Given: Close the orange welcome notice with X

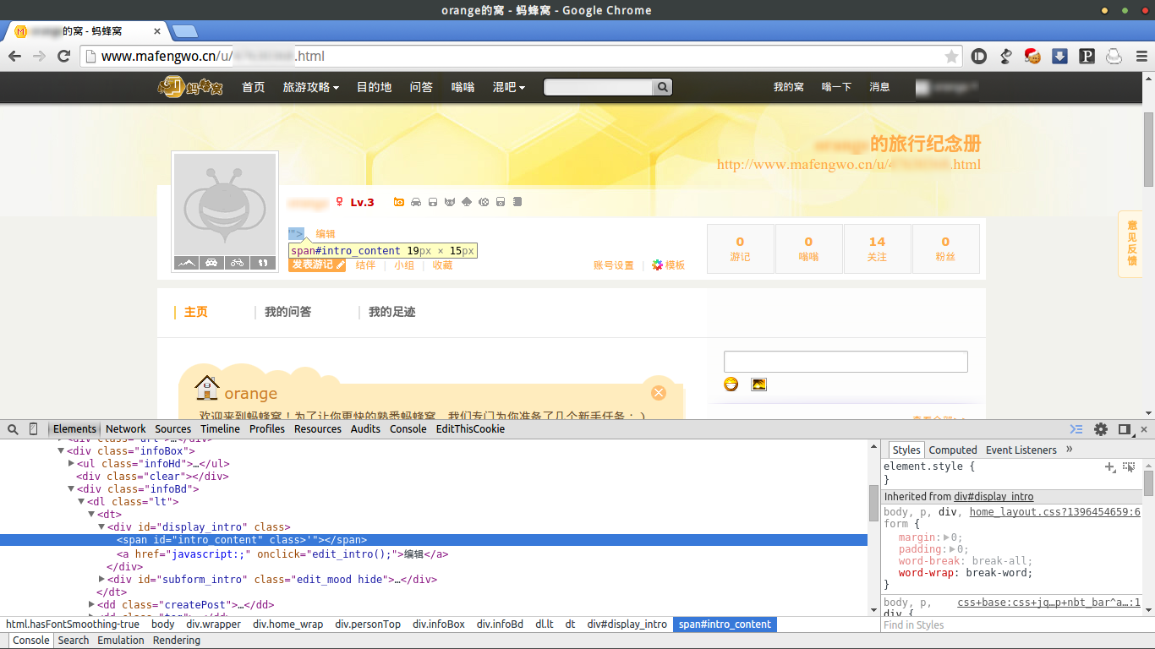Looking at the screenshot, I should click(x=659, y=393).
